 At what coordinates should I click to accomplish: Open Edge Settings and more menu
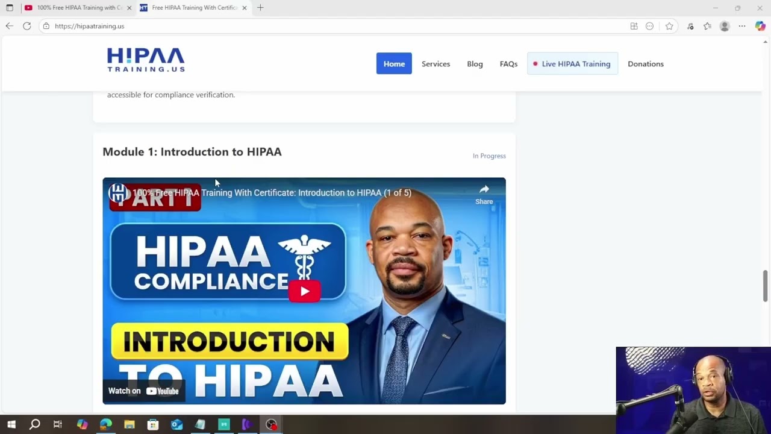[x=742, y=26]
